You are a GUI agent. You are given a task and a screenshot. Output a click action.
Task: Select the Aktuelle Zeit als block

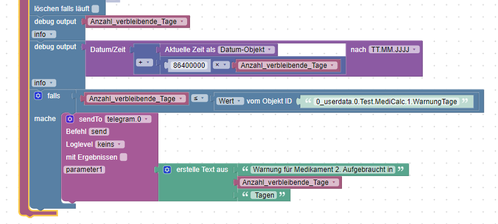190,50
